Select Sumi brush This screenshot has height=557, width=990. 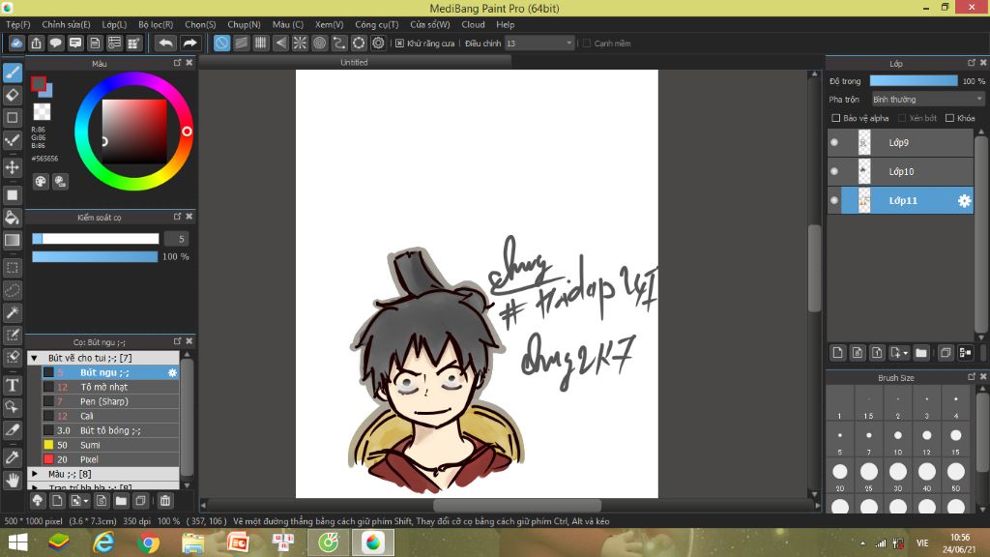(110, 445)
